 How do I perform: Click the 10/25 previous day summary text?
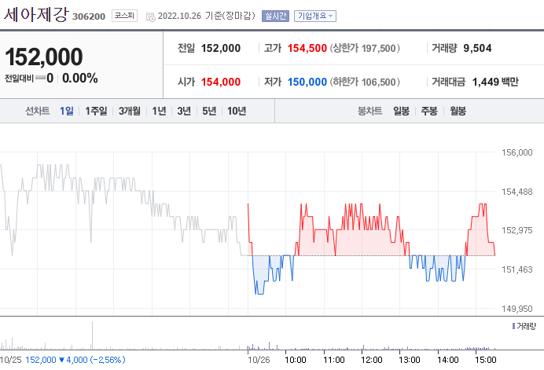click(x=63, y=360)
